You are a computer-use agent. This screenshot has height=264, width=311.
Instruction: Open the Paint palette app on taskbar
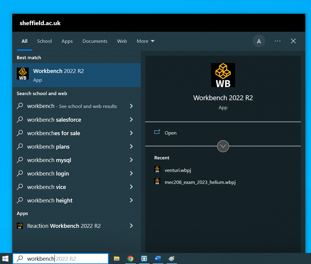point(171,259)
